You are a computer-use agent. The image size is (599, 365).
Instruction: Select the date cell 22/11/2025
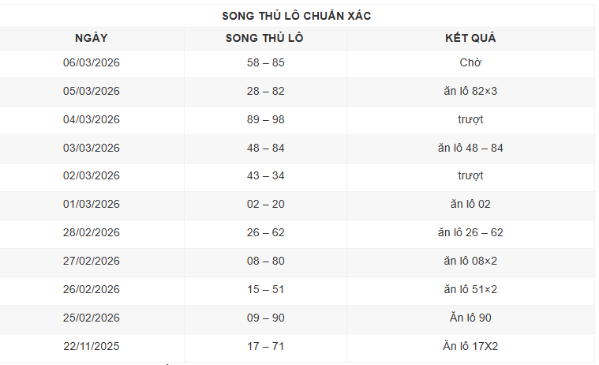point(92,346)
